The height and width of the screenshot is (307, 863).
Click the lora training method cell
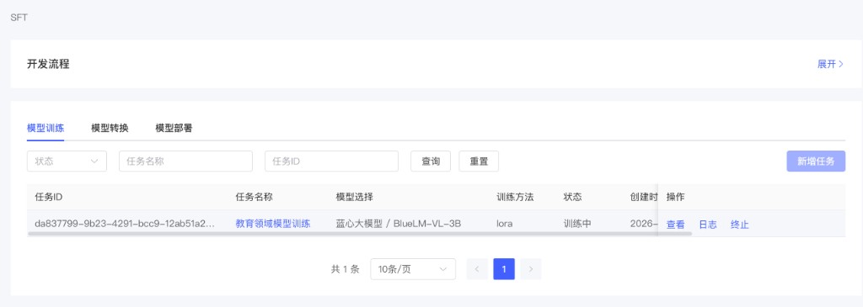[x=505, y=224]
